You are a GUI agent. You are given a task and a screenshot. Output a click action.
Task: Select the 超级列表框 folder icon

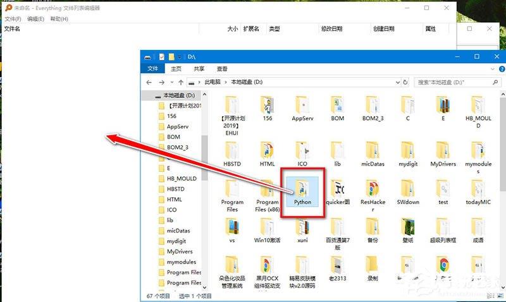(443, 227)
